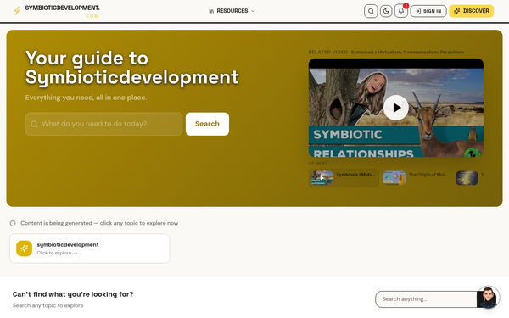Screen dimensions: 509x318
Task: Toggle dark mode with moon icon
Action: tap(386, 11)
